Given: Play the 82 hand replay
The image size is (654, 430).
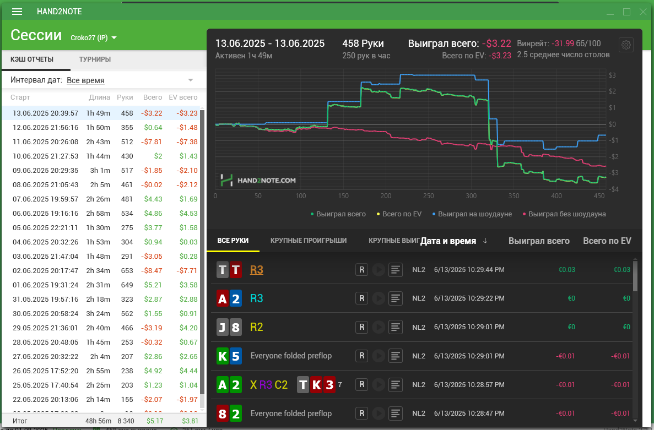Looking at the screenshot, I should pos(379,413).
